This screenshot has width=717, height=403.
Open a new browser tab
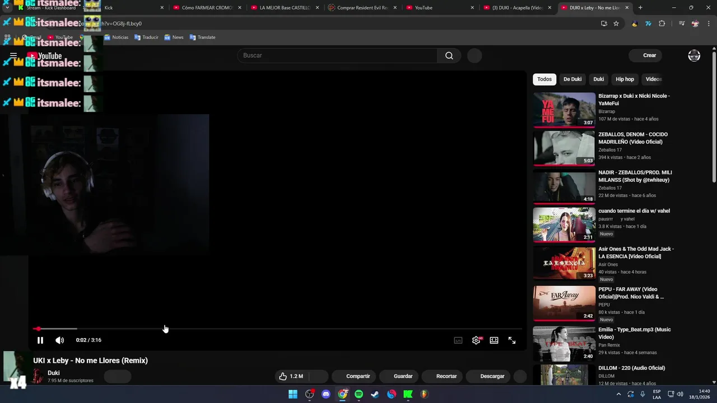(x=640, y=8)
